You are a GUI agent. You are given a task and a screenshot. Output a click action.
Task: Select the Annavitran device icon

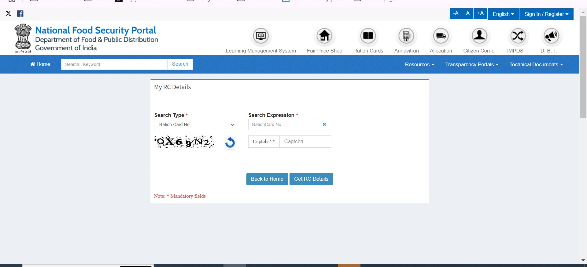406,36
